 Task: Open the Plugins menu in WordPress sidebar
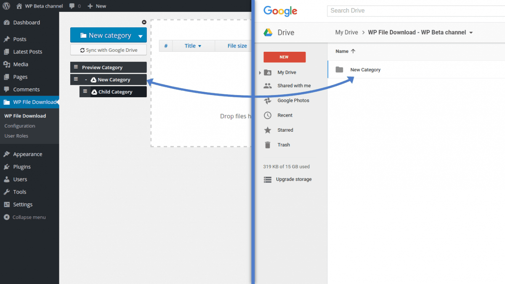click(x=22, y=167)
